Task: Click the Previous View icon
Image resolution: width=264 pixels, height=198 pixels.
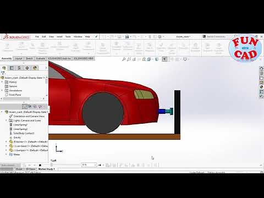Action: [134, 59]
